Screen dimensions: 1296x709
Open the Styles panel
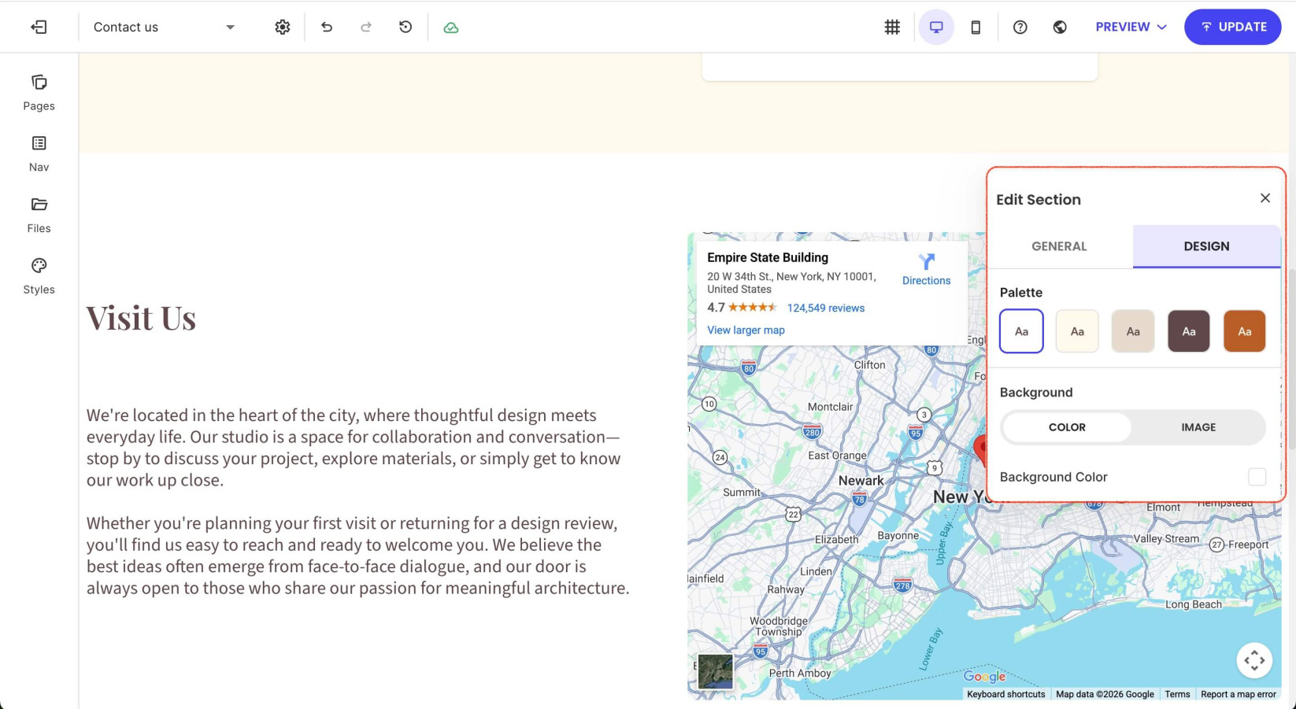point(39,277)
